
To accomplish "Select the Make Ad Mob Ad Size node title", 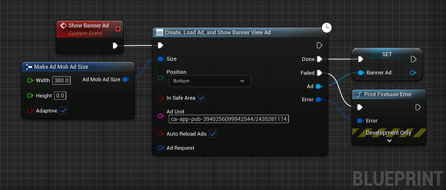I will click(x=61, y=67).
